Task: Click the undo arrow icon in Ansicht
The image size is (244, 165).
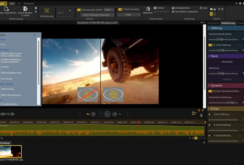Action: click(x=219, y=9)
